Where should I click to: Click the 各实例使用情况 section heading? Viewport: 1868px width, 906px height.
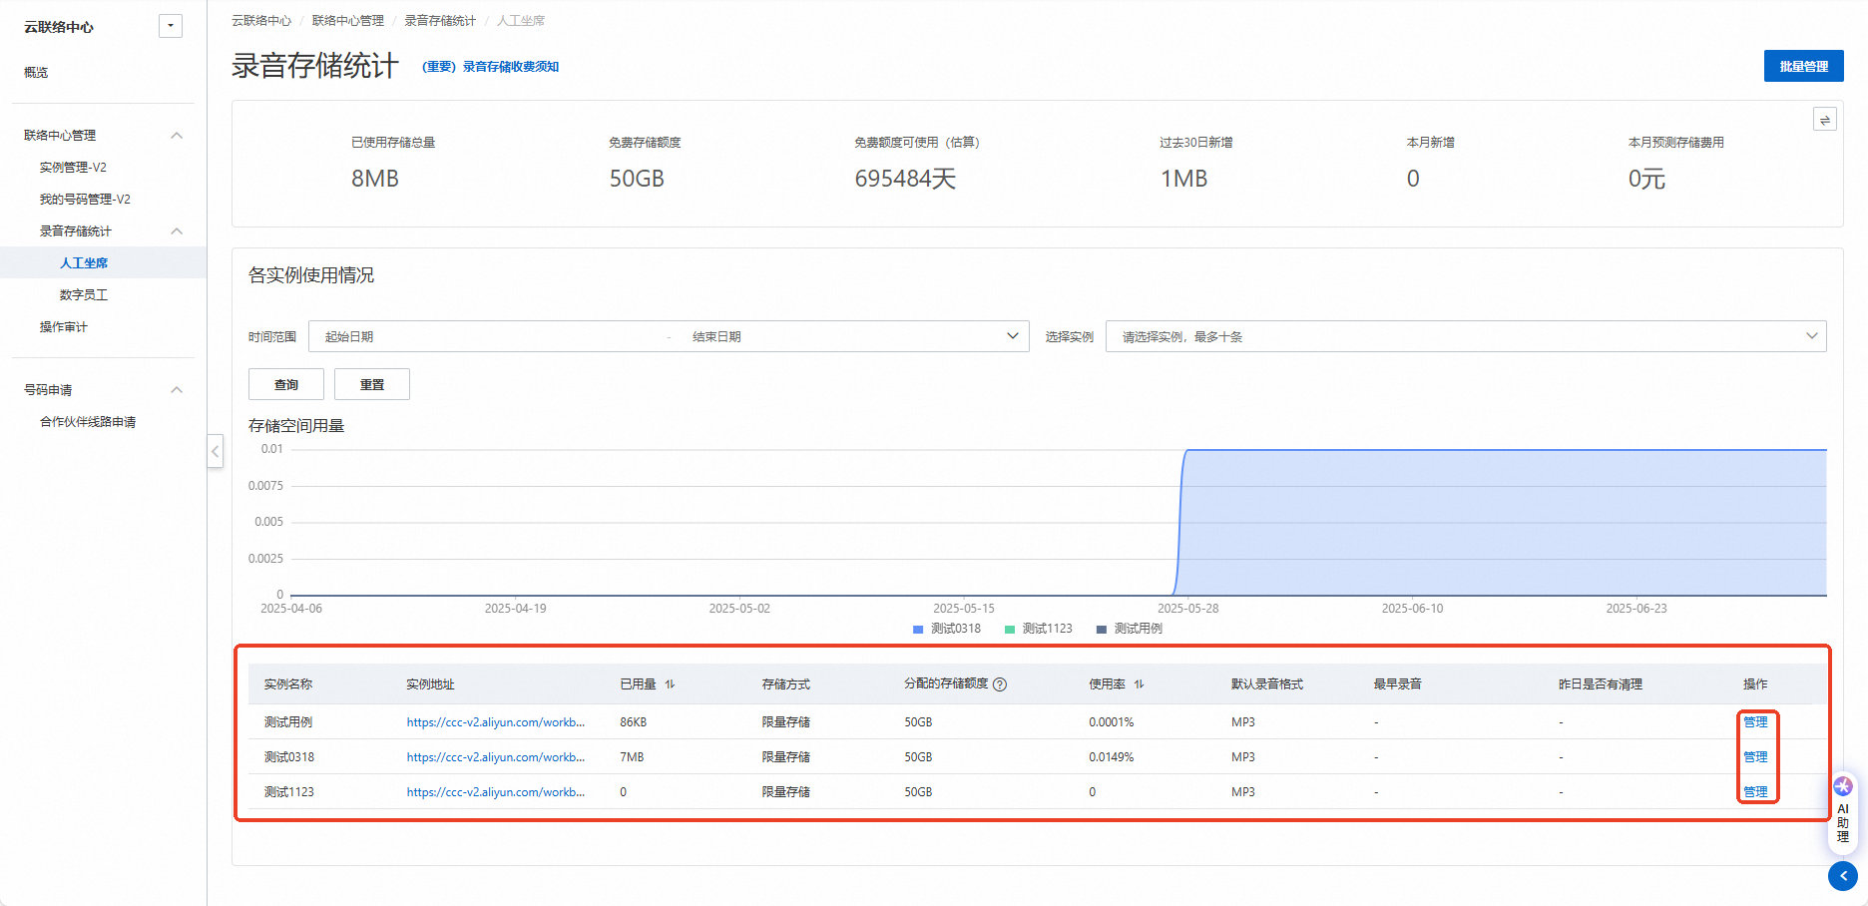point(311,275)
